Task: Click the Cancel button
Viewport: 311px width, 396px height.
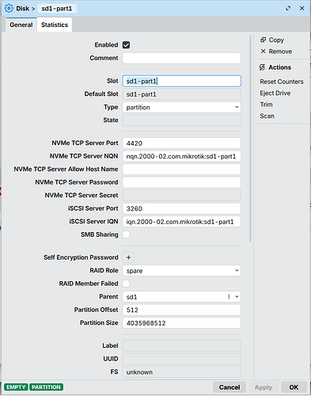Action: tap(229, 387)
